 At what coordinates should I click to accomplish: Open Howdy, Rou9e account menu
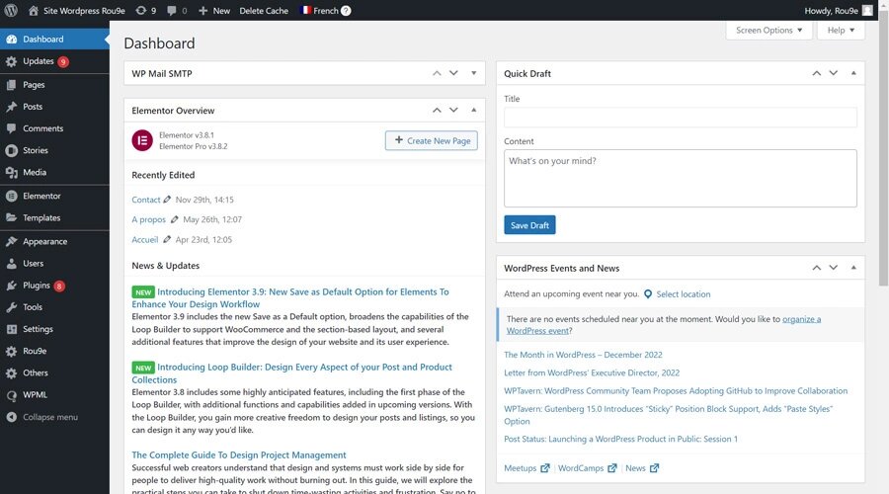point(839,10)
